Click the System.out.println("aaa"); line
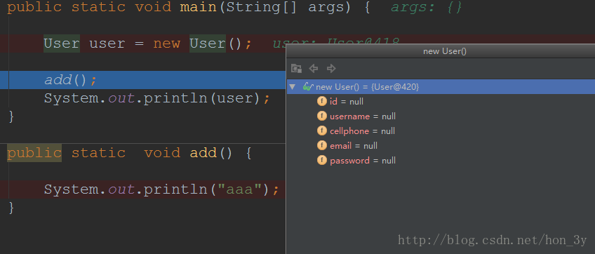Viewport: 595px width, 254px height. tap(161, 189)
